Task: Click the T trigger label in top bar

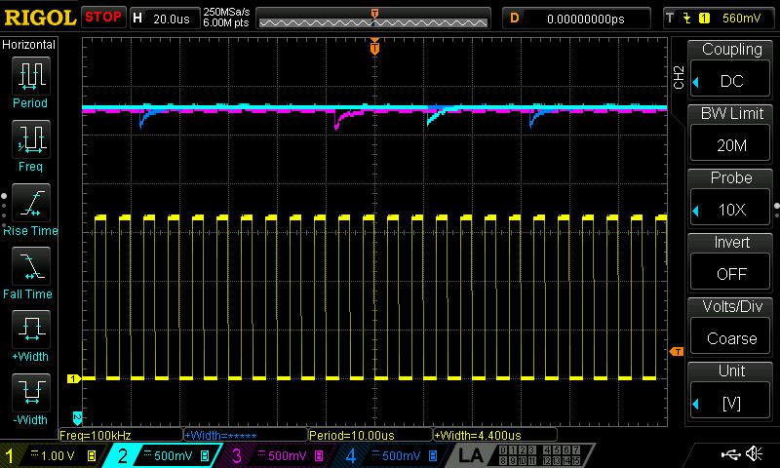Action: 670,19
